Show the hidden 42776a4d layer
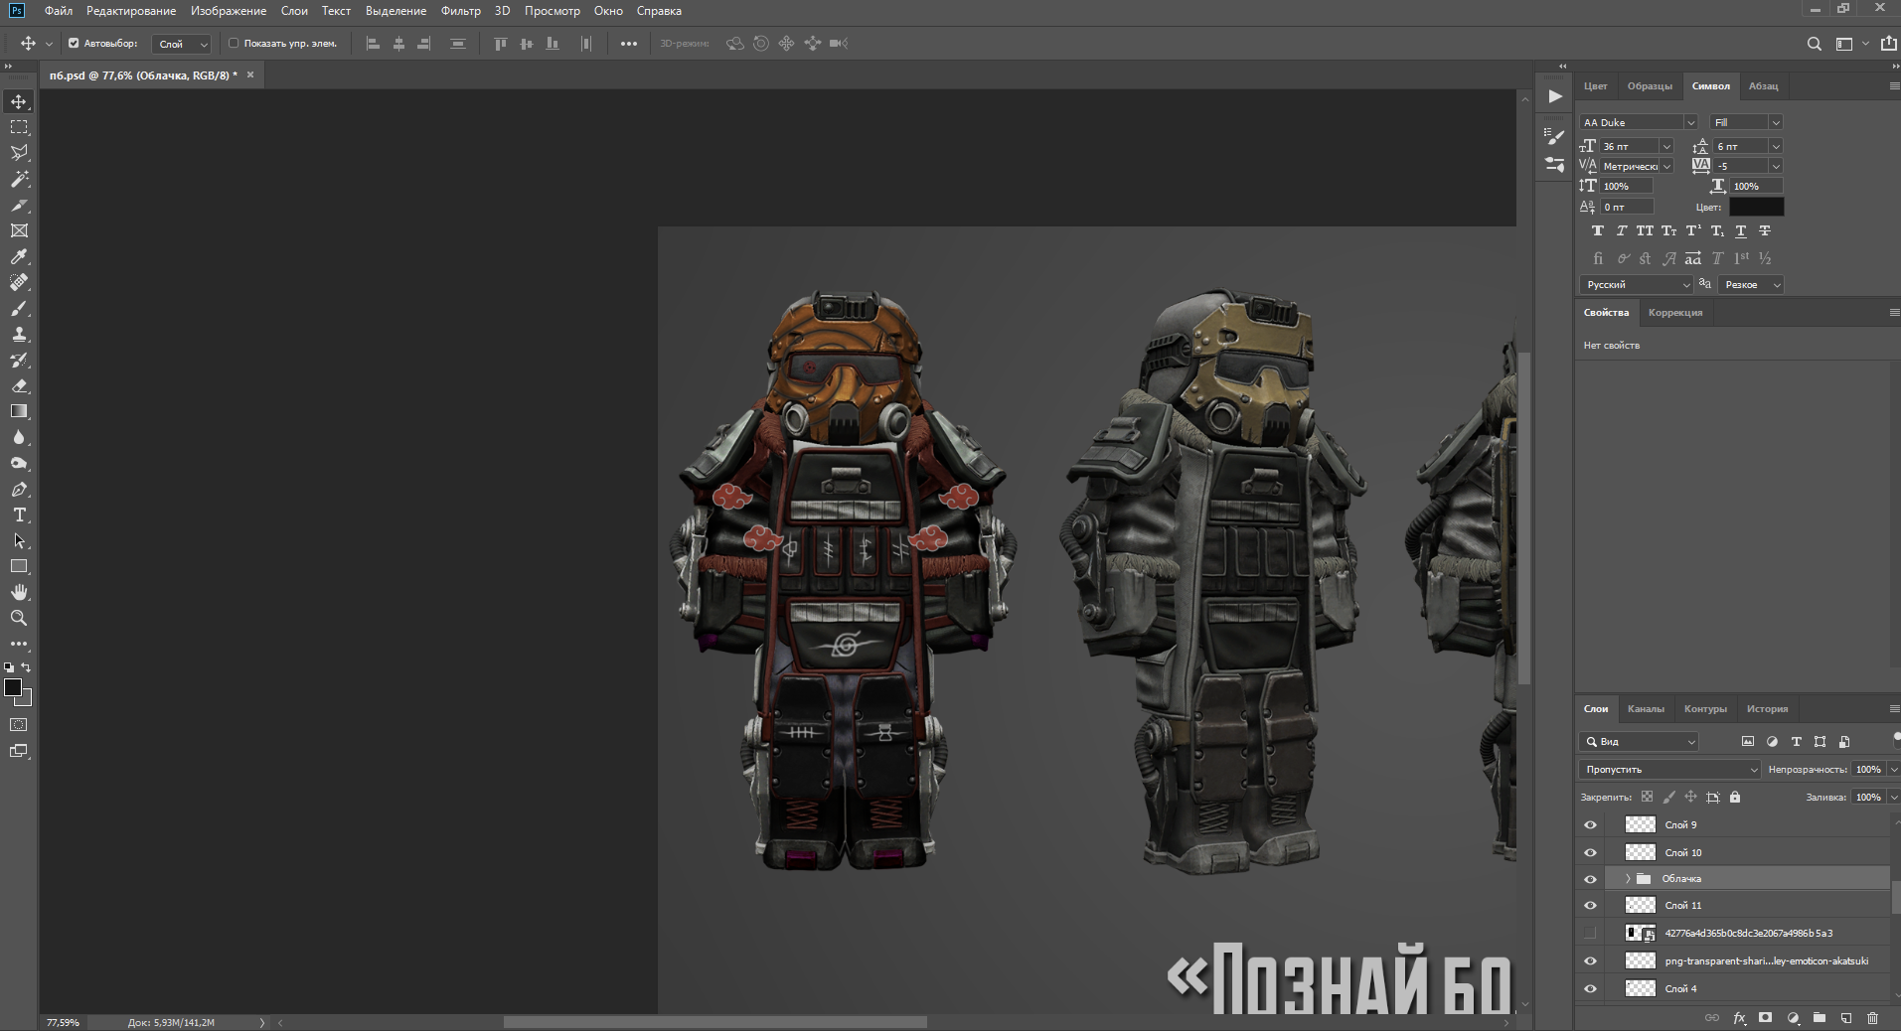 click(x=1590, y=933)
